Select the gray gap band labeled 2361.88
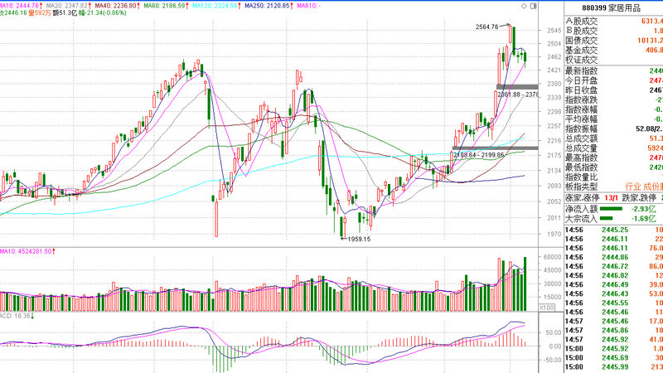The height and width of the screenshot is (373, 663). (x=518, y=87)
